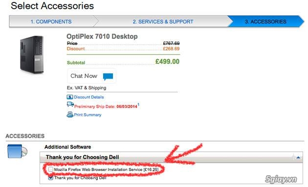The width and height of the screenshot is (308, 187).
Task: Click the Mozilla Firefox Installation Service label text
Action: (x=106, y=169)
